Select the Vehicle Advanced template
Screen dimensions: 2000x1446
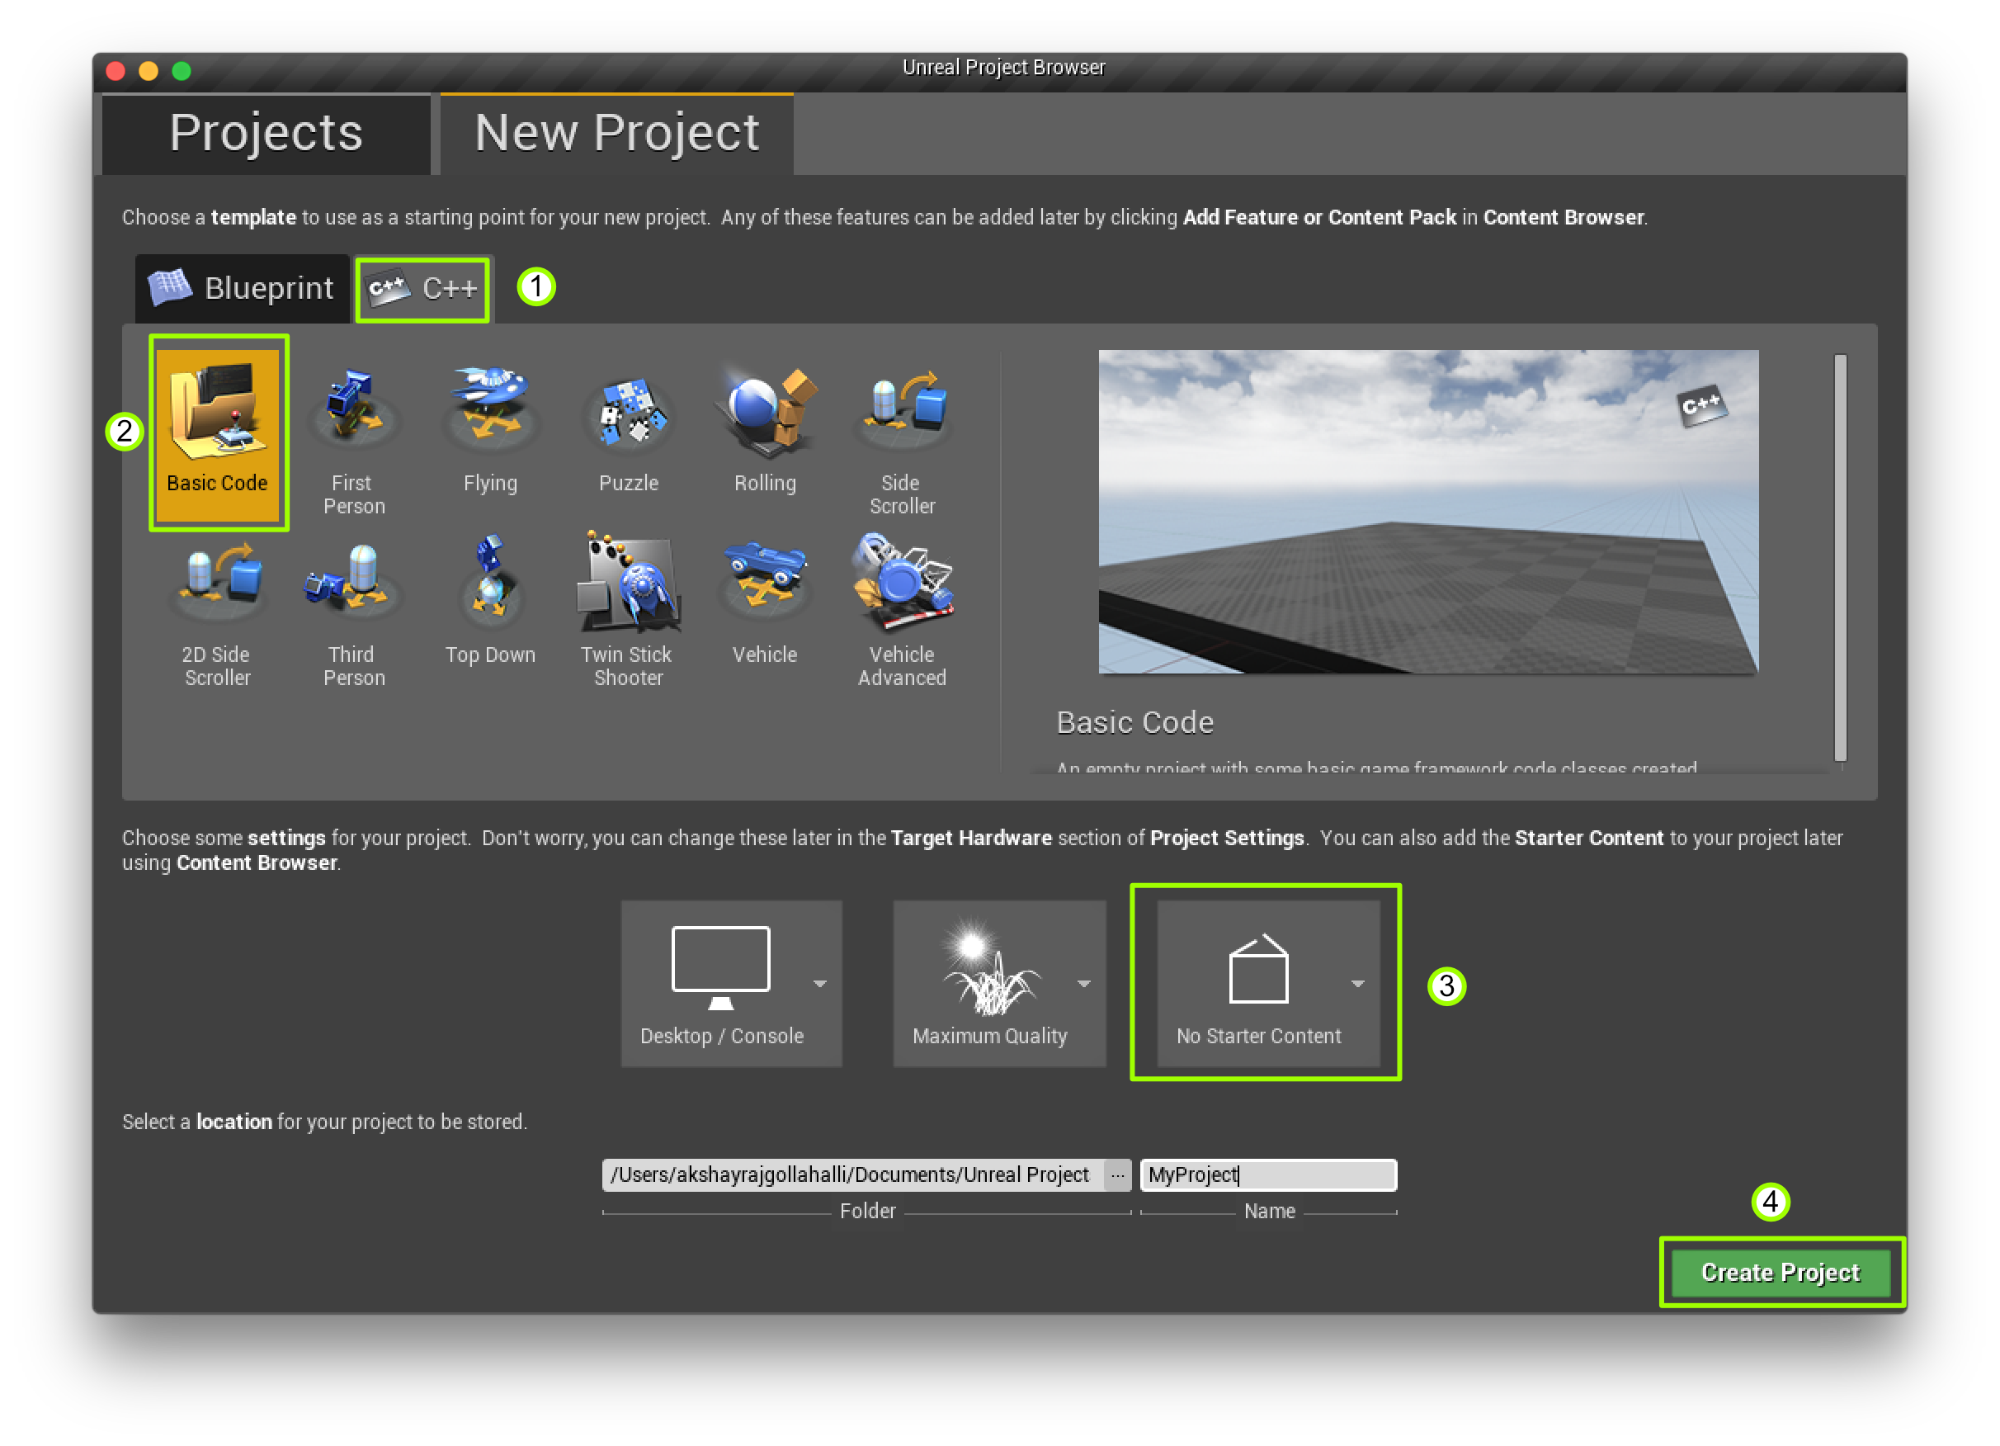coord(901,587)
